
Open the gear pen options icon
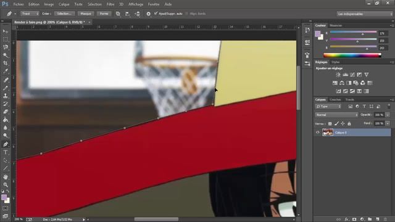click(x=148, y=14)
